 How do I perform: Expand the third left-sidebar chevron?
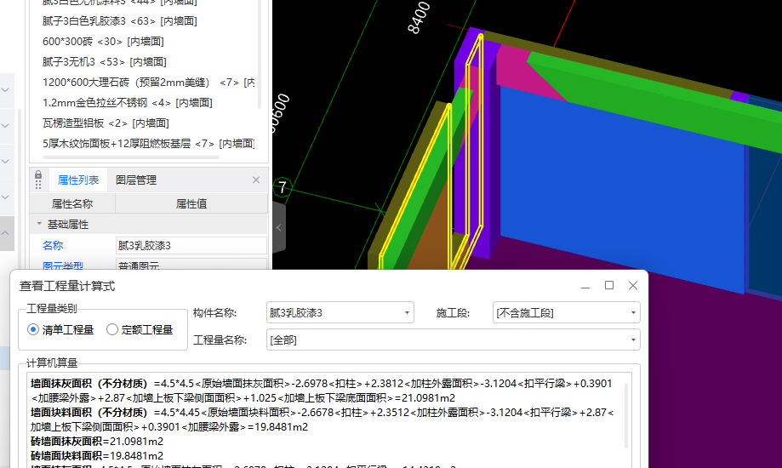(x=5, y=162)
